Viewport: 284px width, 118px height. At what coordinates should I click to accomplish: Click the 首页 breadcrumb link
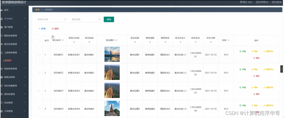pyautogui.click(x=37, y=10)
